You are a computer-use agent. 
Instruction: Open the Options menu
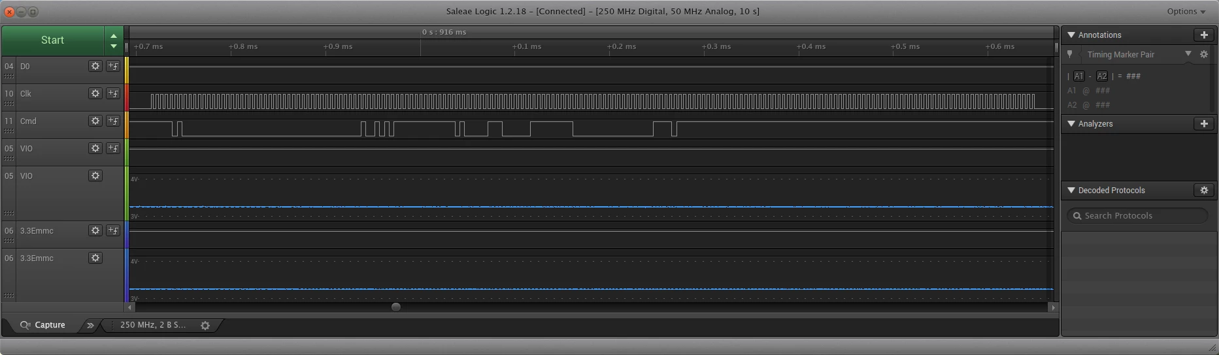1186,11
